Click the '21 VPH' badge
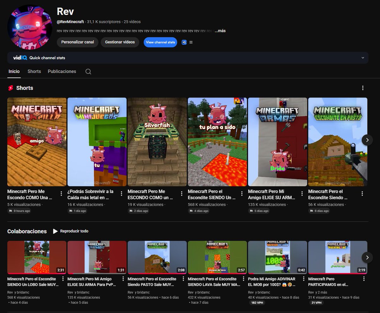 (316, 303)
